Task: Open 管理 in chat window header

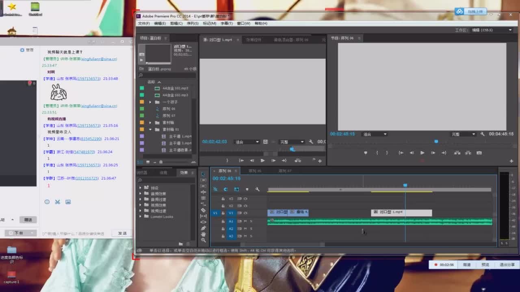Action: tap(27, 50)
